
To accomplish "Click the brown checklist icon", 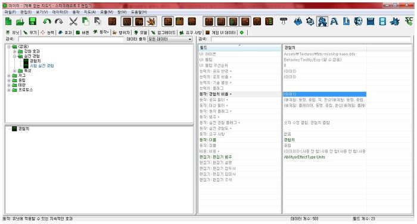I will [x=269, y=21].
